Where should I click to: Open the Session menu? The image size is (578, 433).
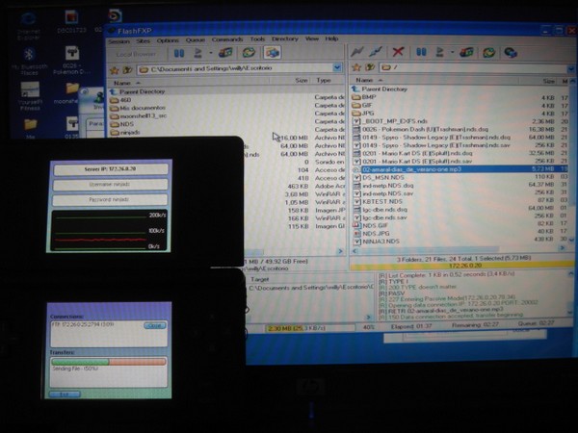118,41
